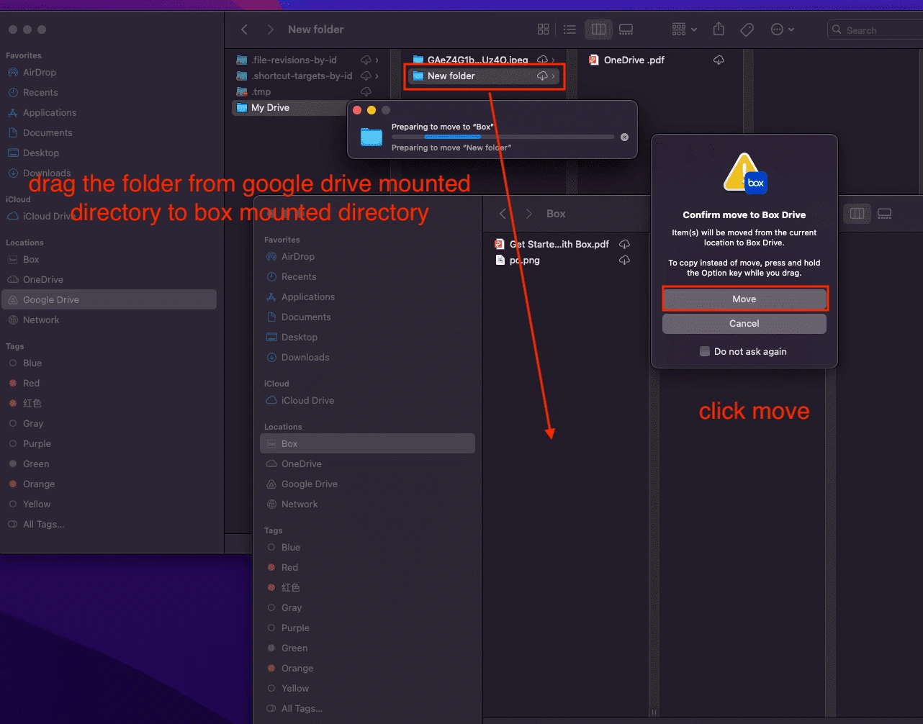The image size is (923, 724).
Task: Open Recents in the Box window sidebar
Action: pyautogui.click(x=298, y=276)
